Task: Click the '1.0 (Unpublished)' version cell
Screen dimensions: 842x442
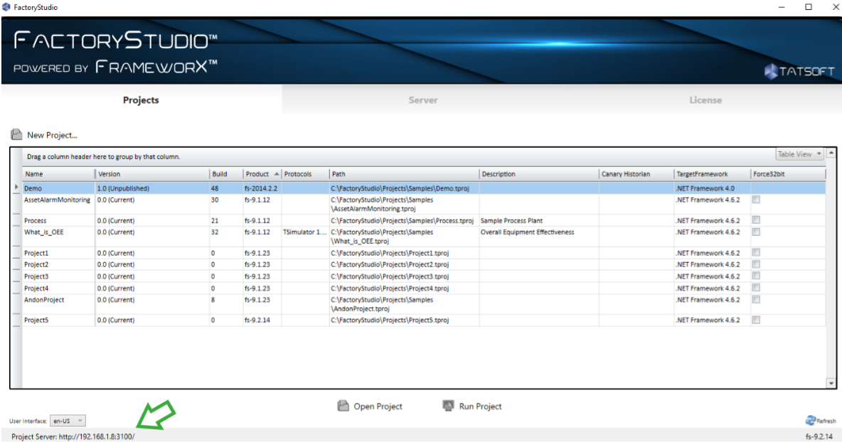Action: 152,188
